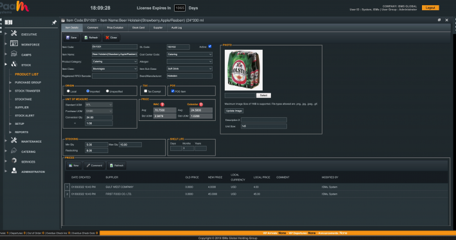Click the Registered RFID Barcode field
The image size is (456, 240).
[x=114, y=76]
